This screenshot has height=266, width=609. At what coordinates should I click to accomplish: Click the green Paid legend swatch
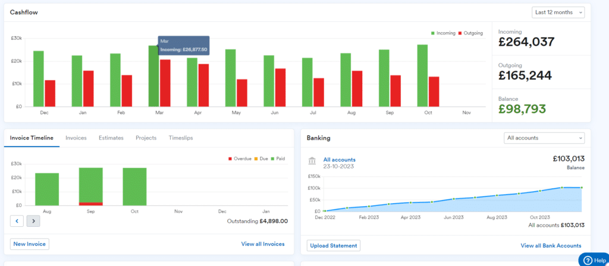pos(272,159)
